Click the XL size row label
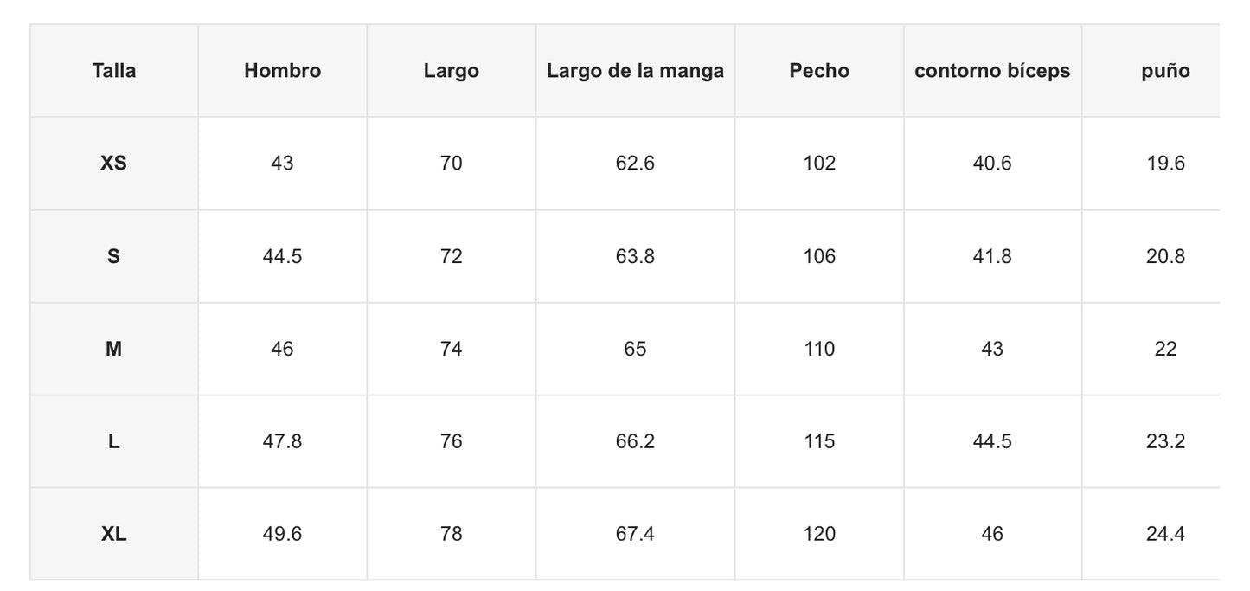This screenshot has height=591, width=1250. [113, 534]
